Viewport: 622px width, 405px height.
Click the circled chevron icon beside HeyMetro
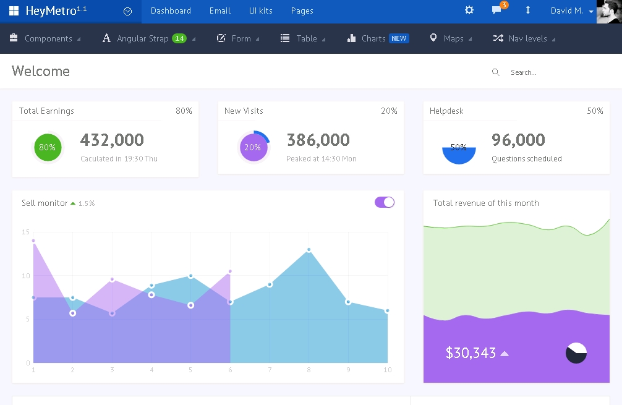(127, 11)
